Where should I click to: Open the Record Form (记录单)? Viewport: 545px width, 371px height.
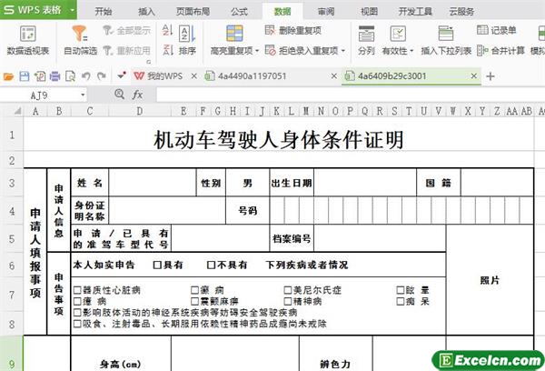click(496, 30)
